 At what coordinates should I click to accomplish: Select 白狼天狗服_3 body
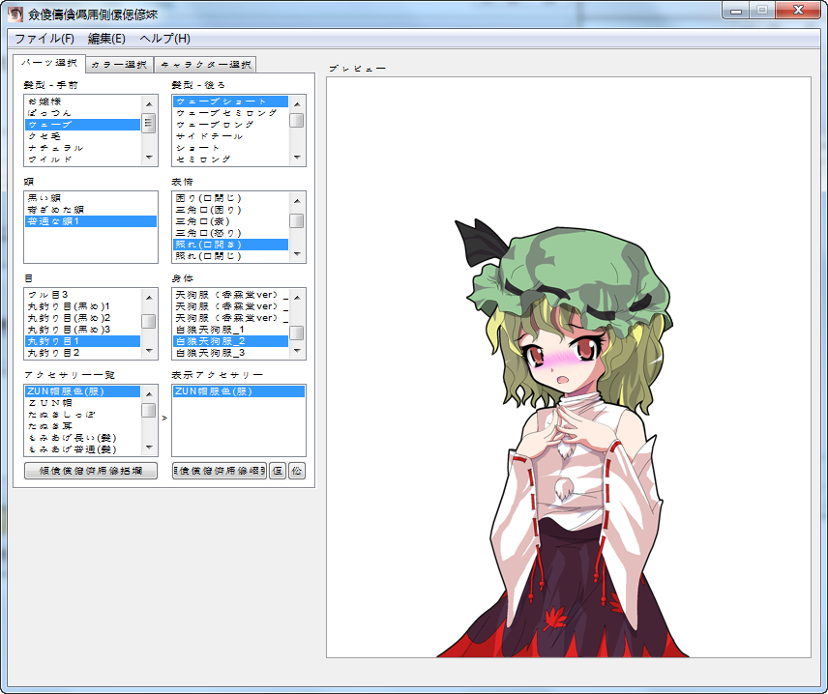[x=231, y=353]
